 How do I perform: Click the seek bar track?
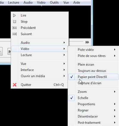(76, 42)
